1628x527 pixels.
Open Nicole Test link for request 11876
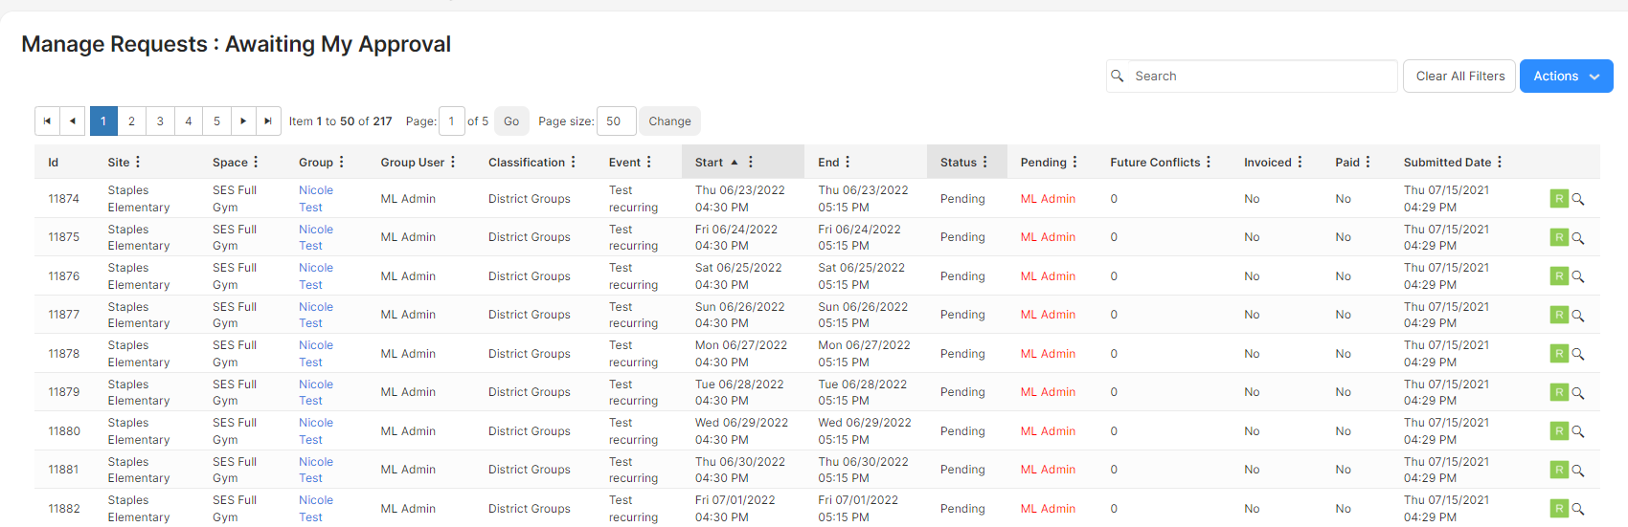316,276
